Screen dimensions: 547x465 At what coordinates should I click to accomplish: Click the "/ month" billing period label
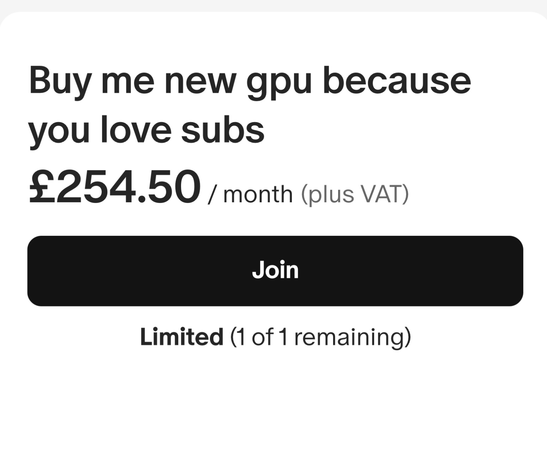click(251, 194)
